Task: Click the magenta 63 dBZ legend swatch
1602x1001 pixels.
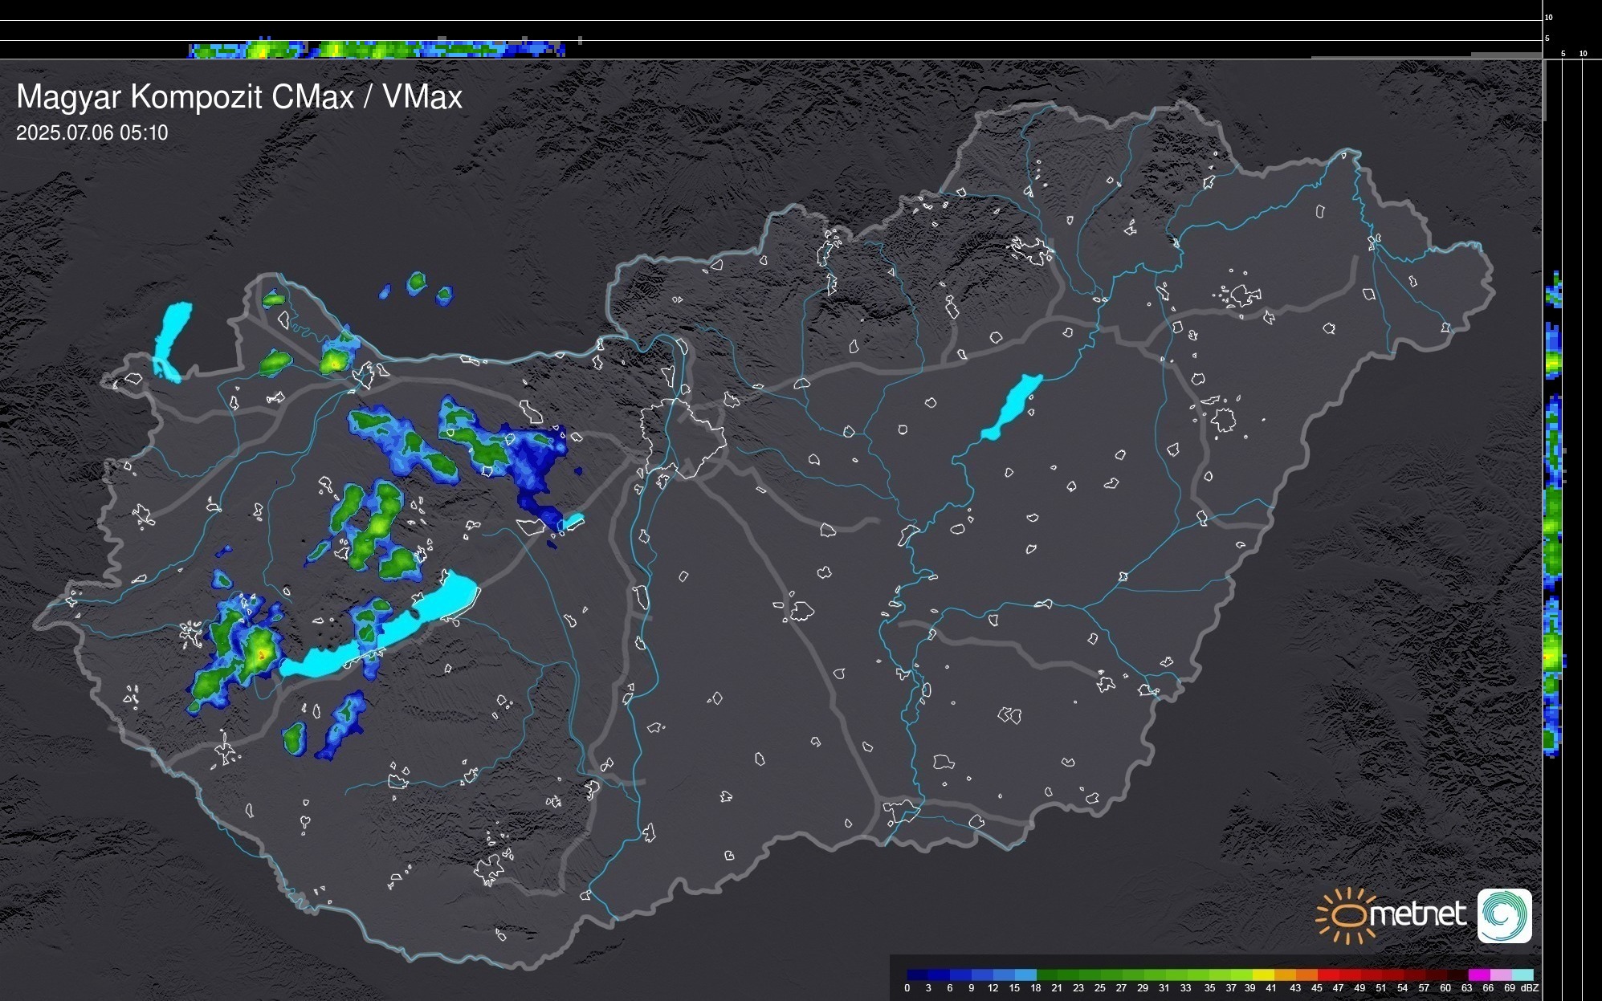Action: coord(1478,975)
